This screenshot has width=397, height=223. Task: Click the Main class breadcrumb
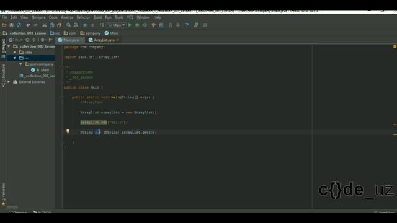[x=112, y=33]
